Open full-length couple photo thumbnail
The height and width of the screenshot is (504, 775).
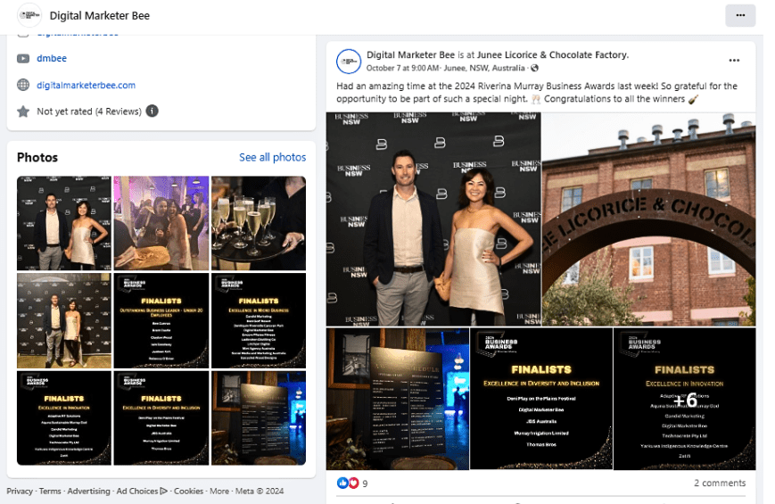(x=64, y=320)
